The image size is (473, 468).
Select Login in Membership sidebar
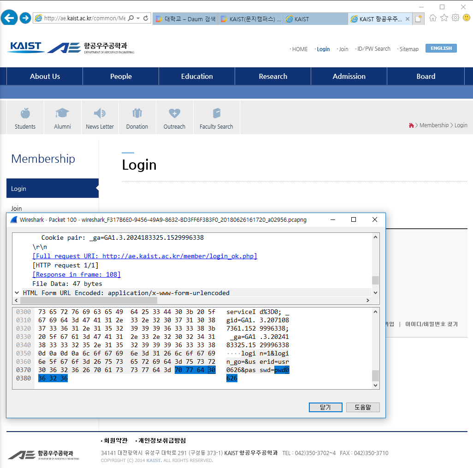point(53,188)
